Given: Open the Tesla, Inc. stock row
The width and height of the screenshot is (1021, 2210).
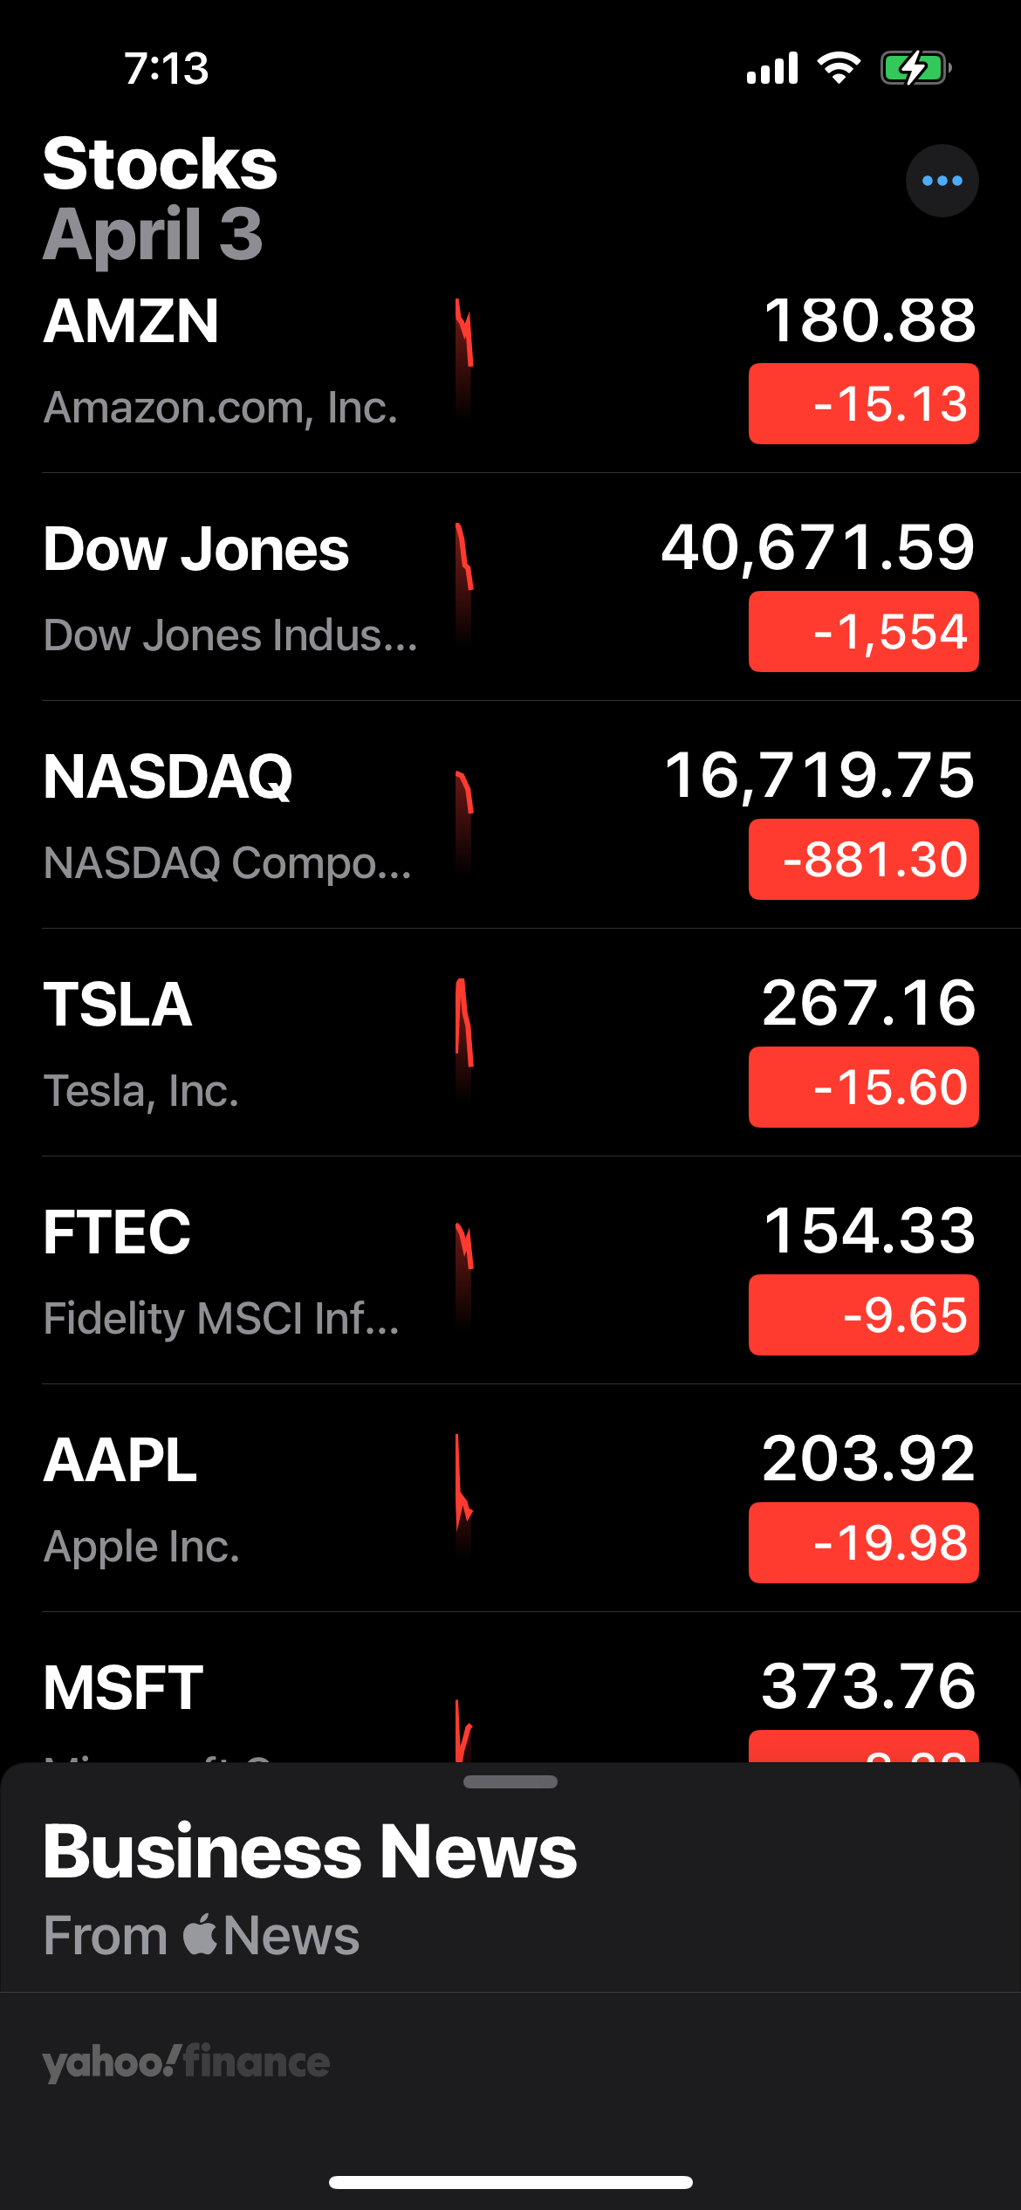Looking at the screenshot, I should click(510, 1043).
